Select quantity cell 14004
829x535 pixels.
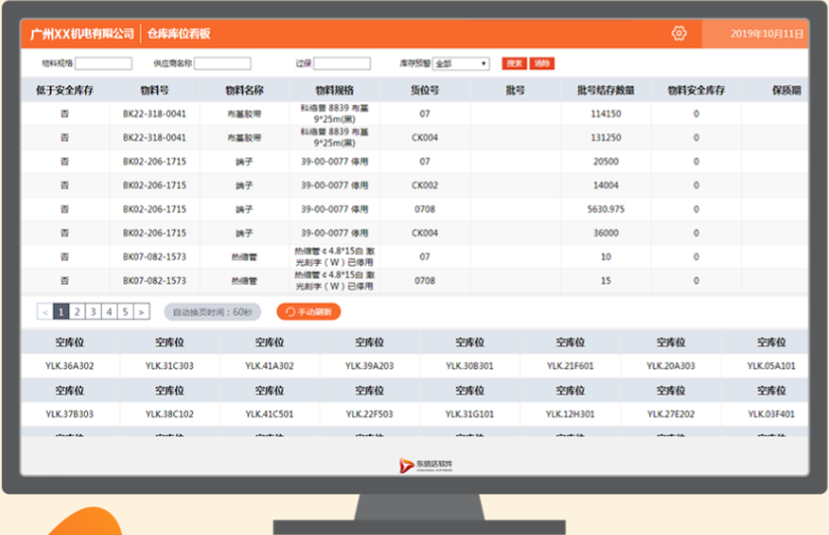605,185
